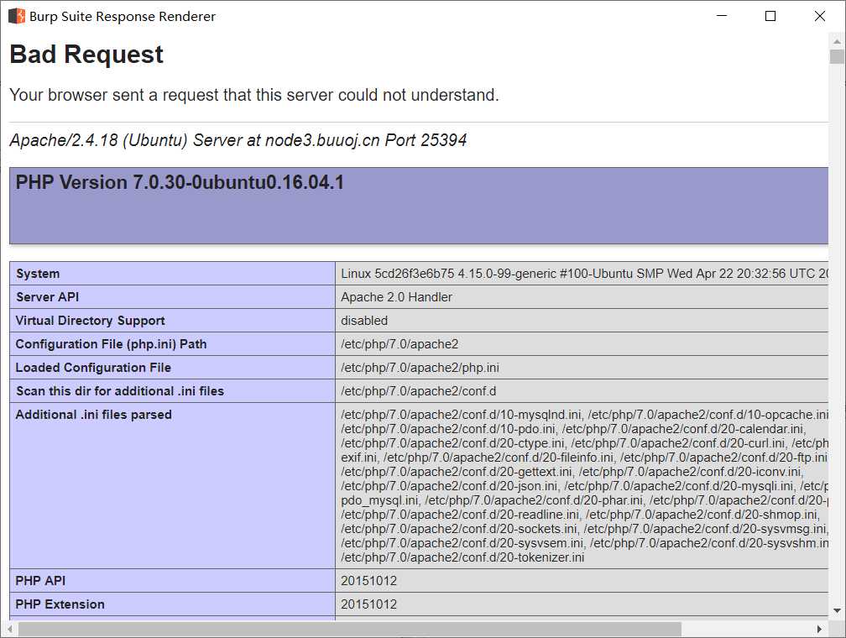
Task: Click 'Configuration File (php.ini) Path' label
Action: tap(111, 344)
